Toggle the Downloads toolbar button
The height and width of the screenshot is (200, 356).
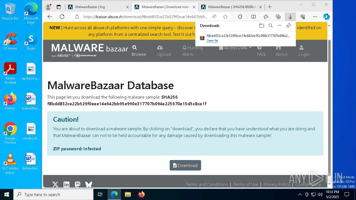tap(290, 17)
